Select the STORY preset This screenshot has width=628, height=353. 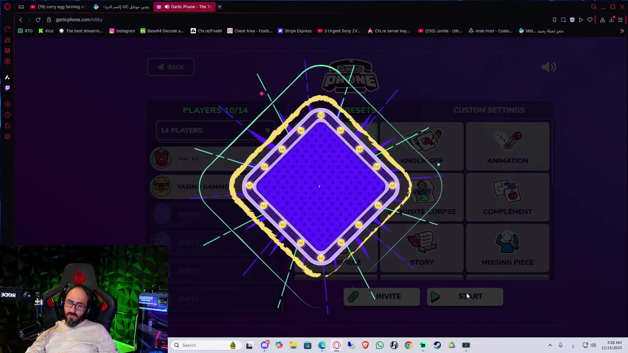click(422, 248)
